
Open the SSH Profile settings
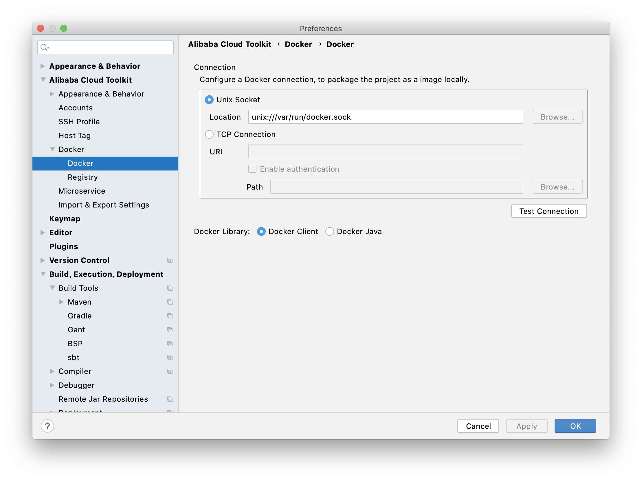79,122
